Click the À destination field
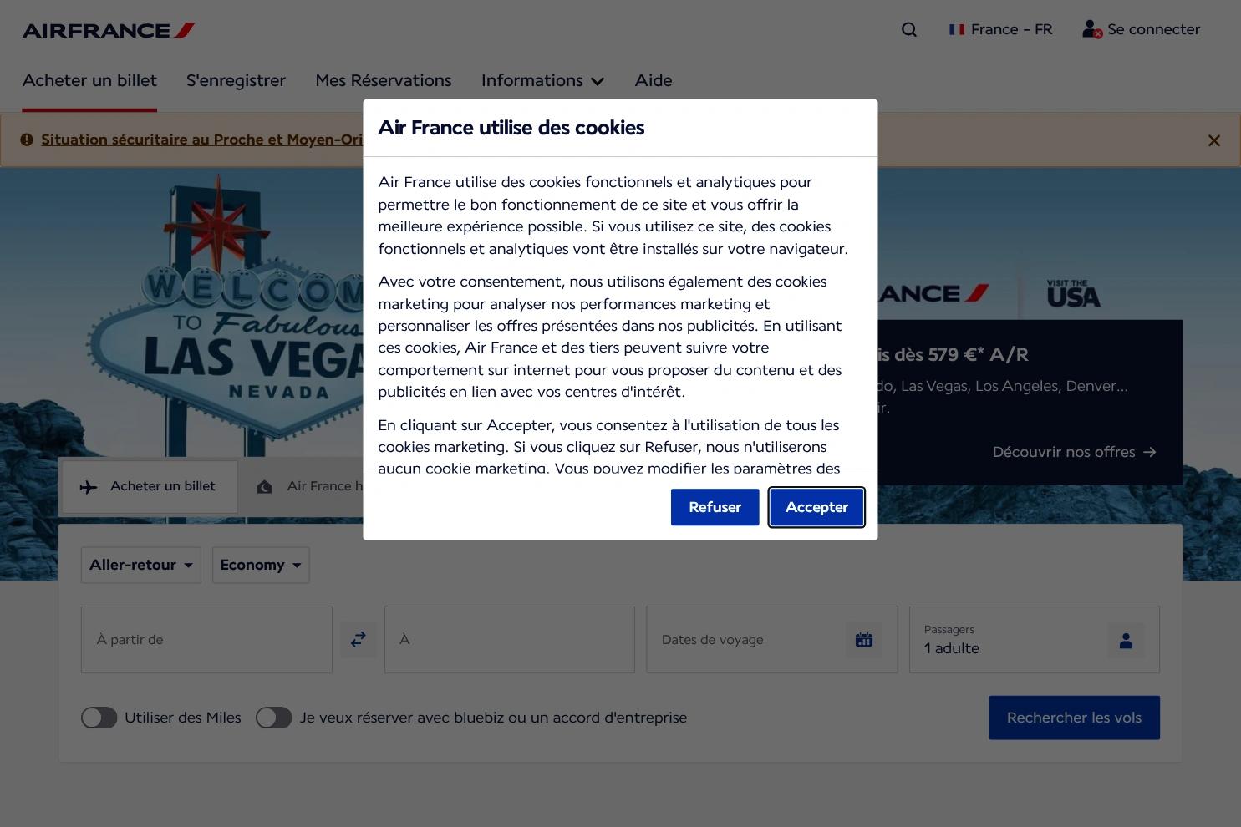 [510, 640]
